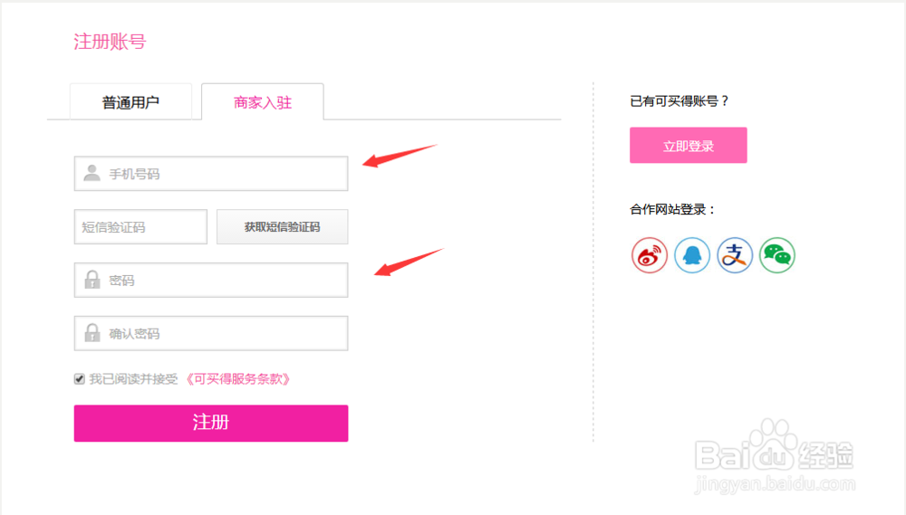906x515 pixels.
Task: Uncheck the 我已阅读并接受 checkbox
Action: [80, 379]
